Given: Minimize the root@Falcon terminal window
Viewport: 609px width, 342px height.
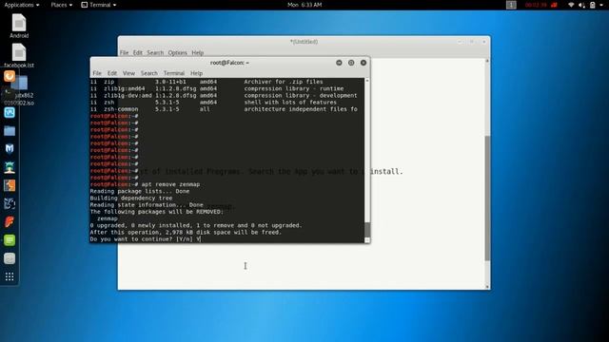Looking at the screenshot, I should point(339,63).
